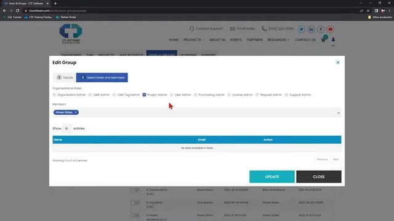This screenshot has height=221, width=394.
Task: Bookmark this page with the star icon
Action: click(x=368, y=11)
